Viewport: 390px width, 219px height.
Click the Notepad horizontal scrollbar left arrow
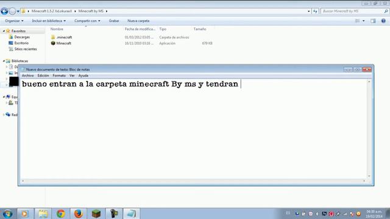click(x=23, y=181)
